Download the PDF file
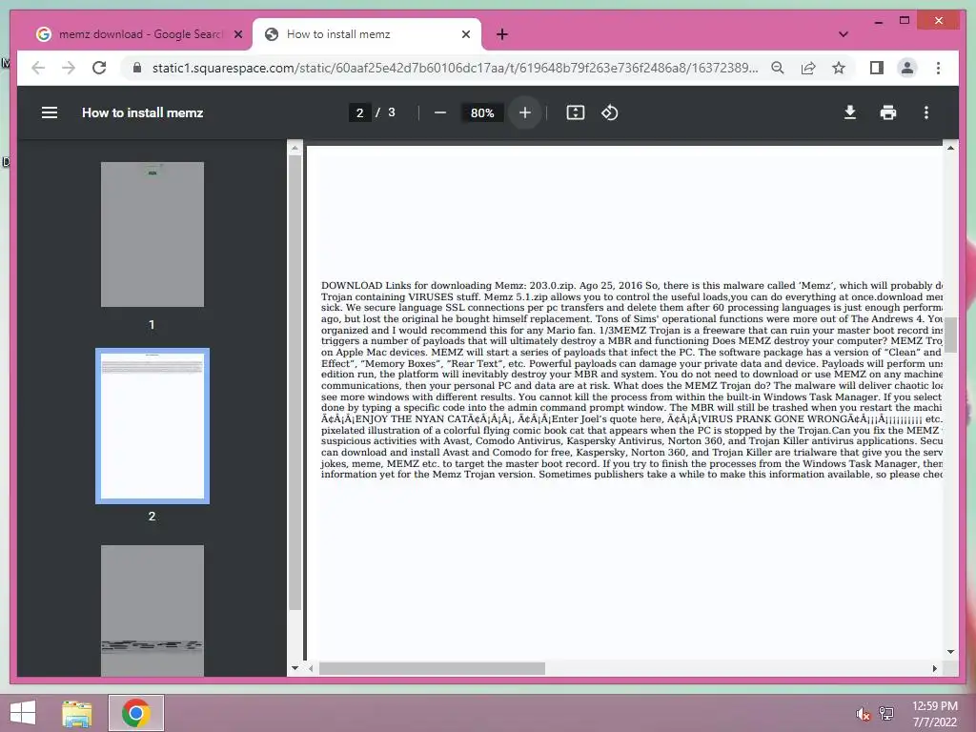This screenshot has width=976, height=732. (849, 112)
